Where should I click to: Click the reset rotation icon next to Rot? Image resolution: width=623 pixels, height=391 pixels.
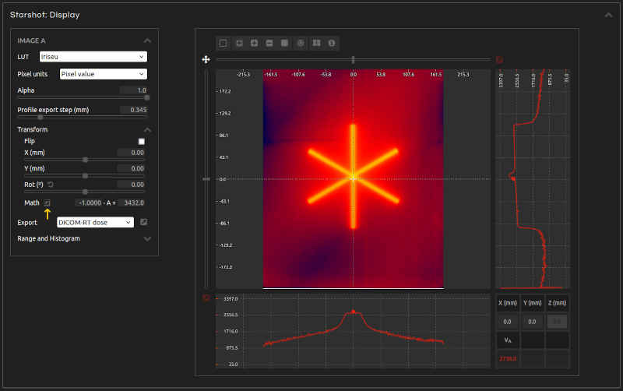click(x=51, y=185)
